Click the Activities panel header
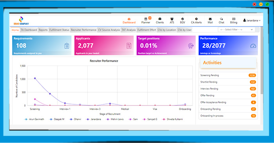Screen dimensions: 274x143 pos(228,63)
